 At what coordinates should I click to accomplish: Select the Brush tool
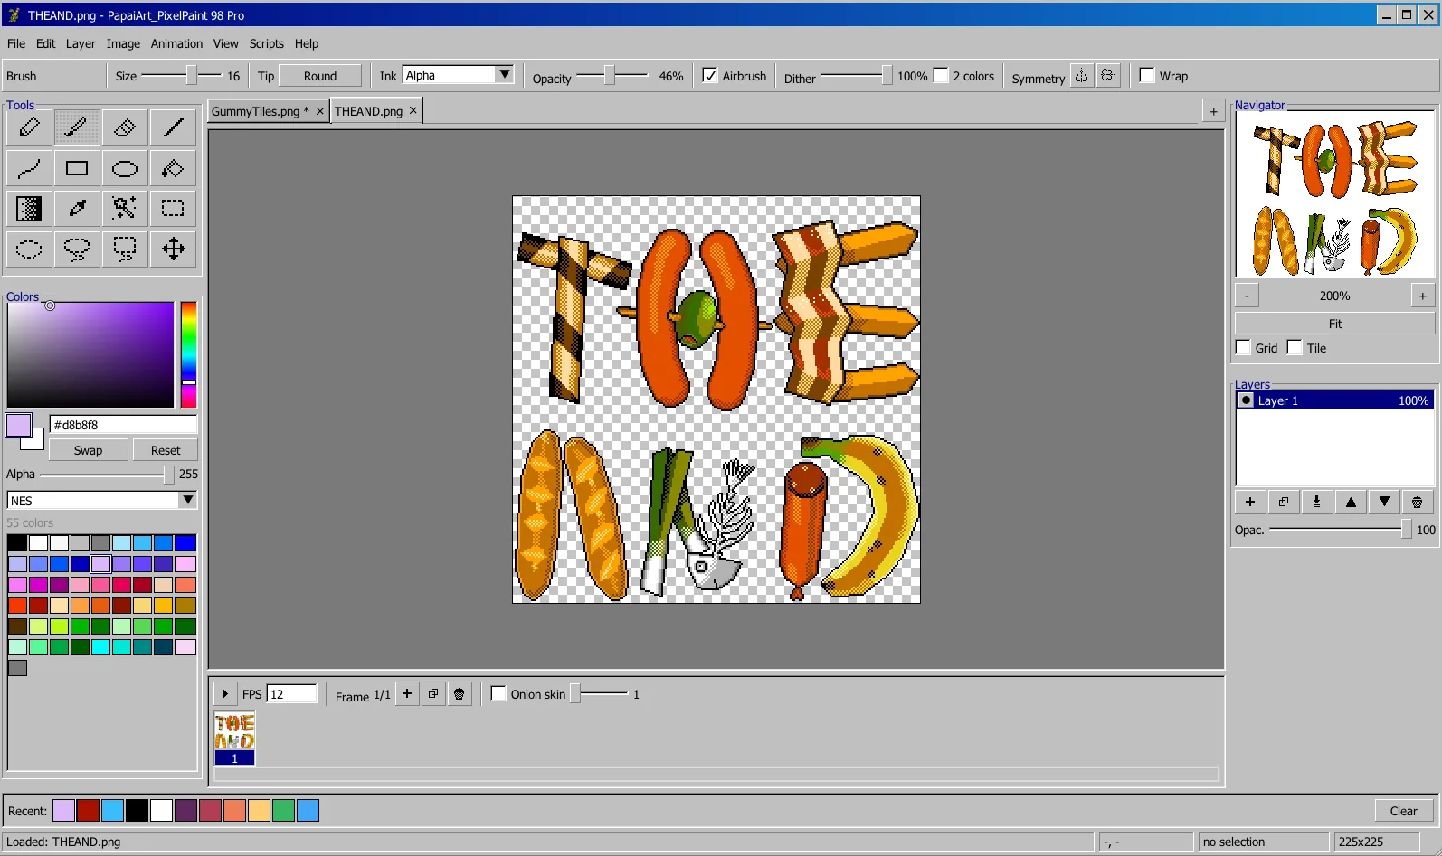[x=77, y=127]
